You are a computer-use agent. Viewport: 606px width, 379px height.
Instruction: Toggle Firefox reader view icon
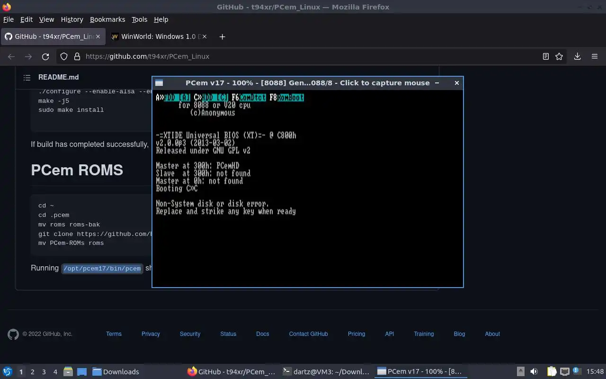[545, 56]
